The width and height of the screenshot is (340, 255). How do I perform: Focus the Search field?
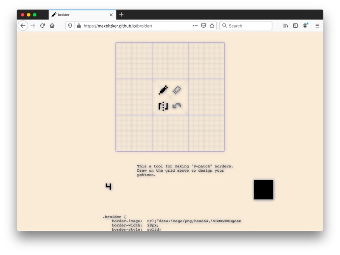(x=246, y=26)
